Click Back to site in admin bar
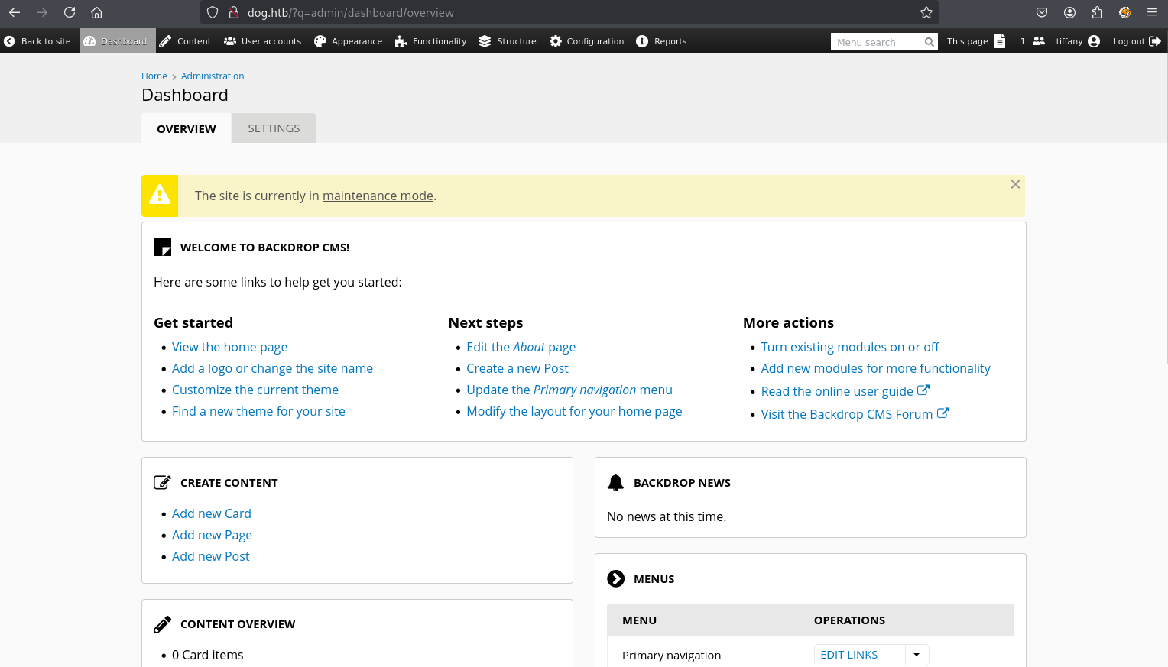The image size is (1168, 667). pos(37,41)
